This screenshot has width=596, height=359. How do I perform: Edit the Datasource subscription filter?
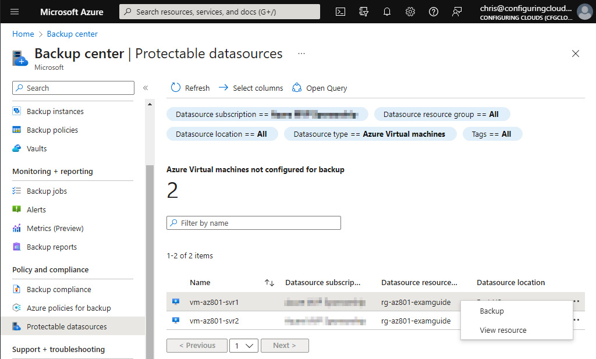coord(267,115)
